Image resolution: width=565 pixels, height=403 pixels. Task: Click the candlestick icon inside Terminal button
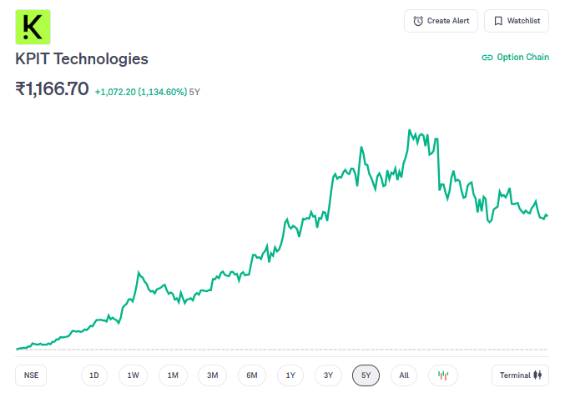pyautogui.click(x=538, y=375)
